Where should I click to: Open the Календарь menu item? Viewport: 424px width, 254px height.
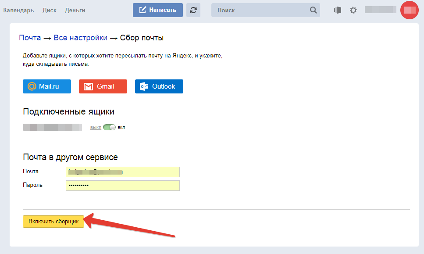[18, 10]
